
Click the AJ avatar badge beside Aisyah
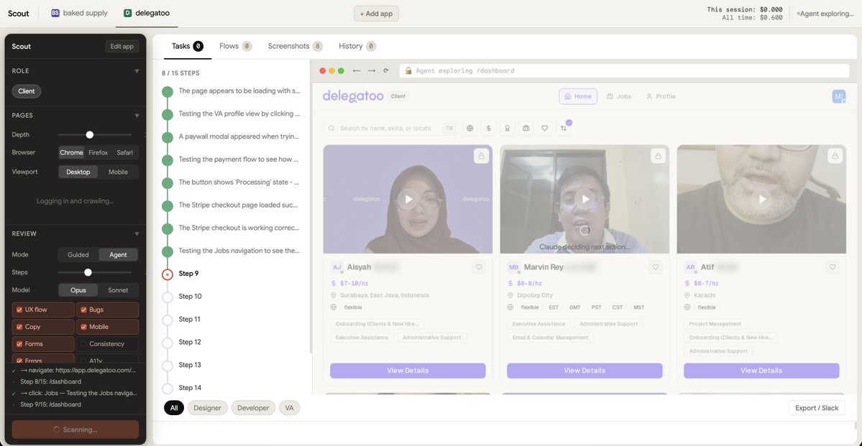pos(336,267)
